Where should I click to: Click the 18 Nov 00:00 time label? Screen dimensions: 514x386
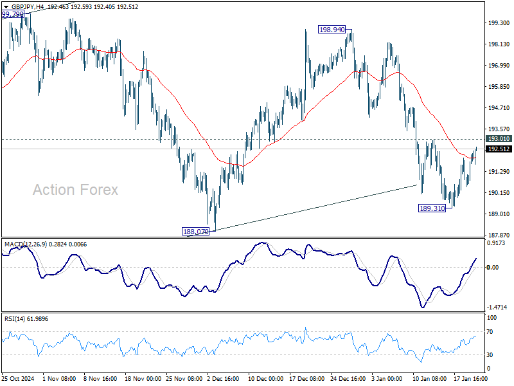point(143,378)
